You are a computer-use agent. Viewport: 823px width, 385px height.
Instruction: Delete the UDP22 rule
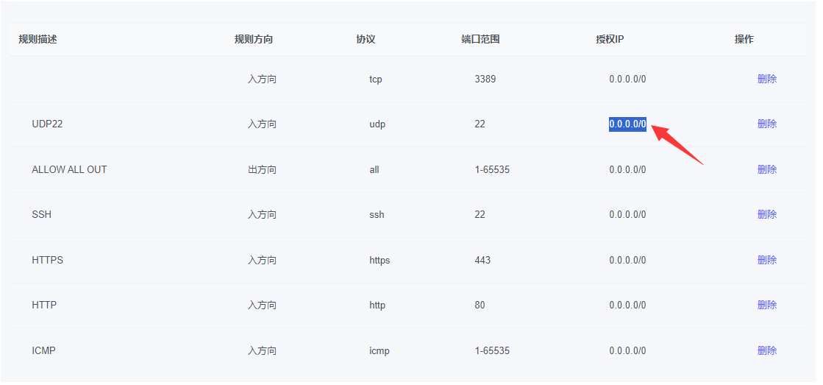[766, 124]
